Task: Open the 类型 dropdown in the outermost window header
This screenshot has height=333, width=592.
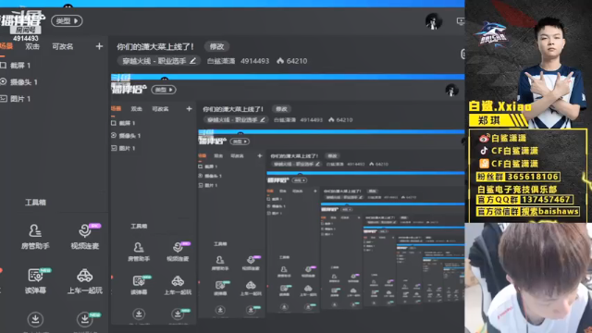Action: pos(67,20)
